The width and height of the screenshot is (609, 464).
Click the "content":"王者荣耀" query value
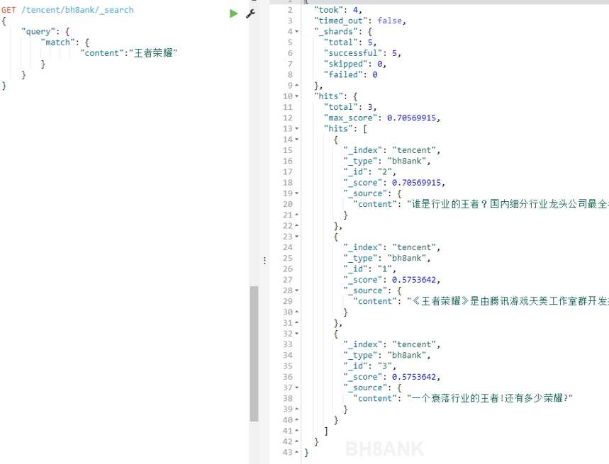pyautogui.click(x=128, y=53)
